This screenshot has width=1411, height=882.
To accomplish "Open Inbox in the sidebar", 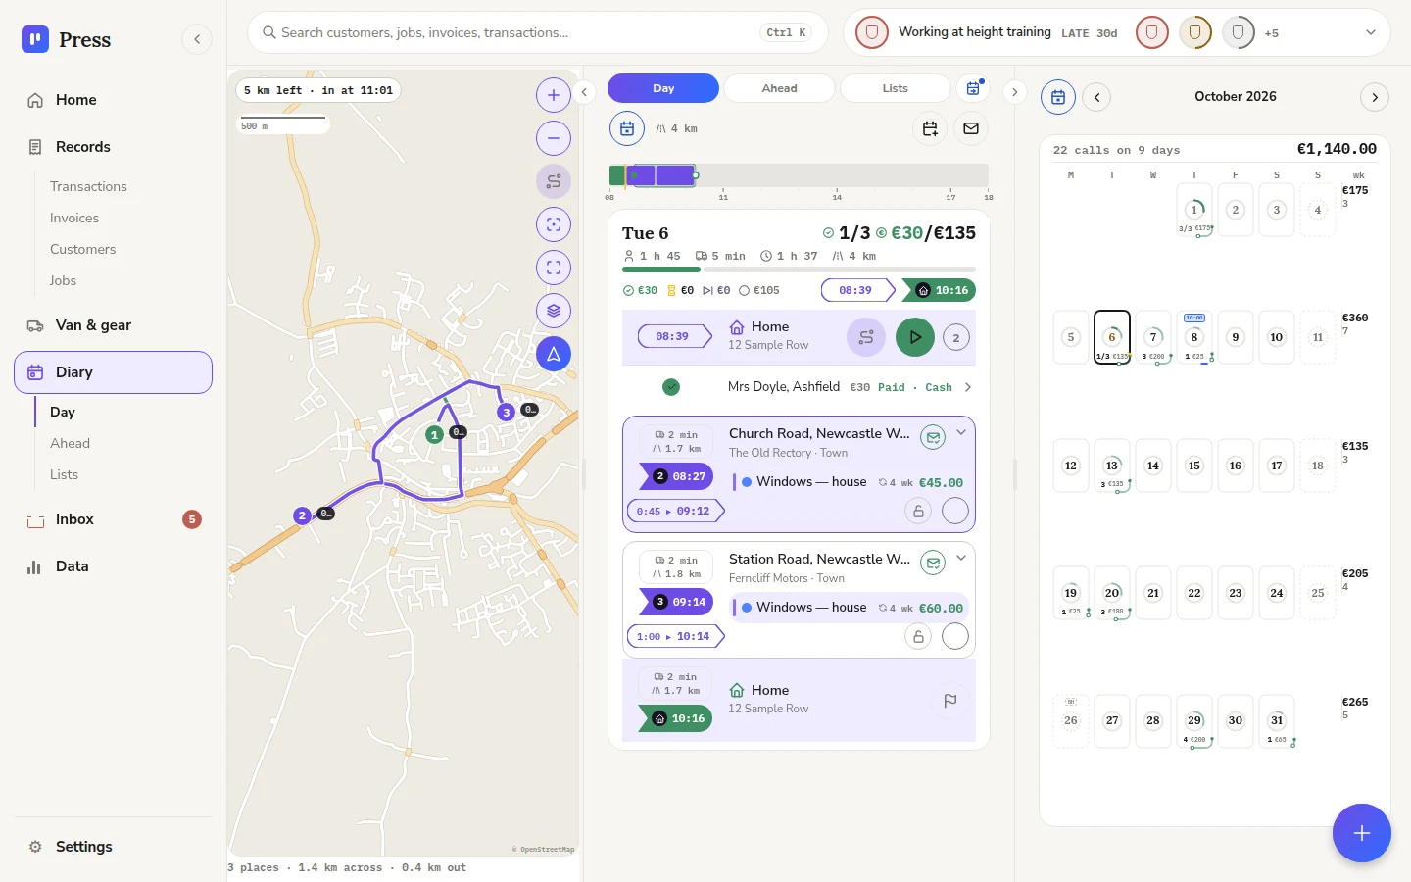I will click(x=113, y=519).
